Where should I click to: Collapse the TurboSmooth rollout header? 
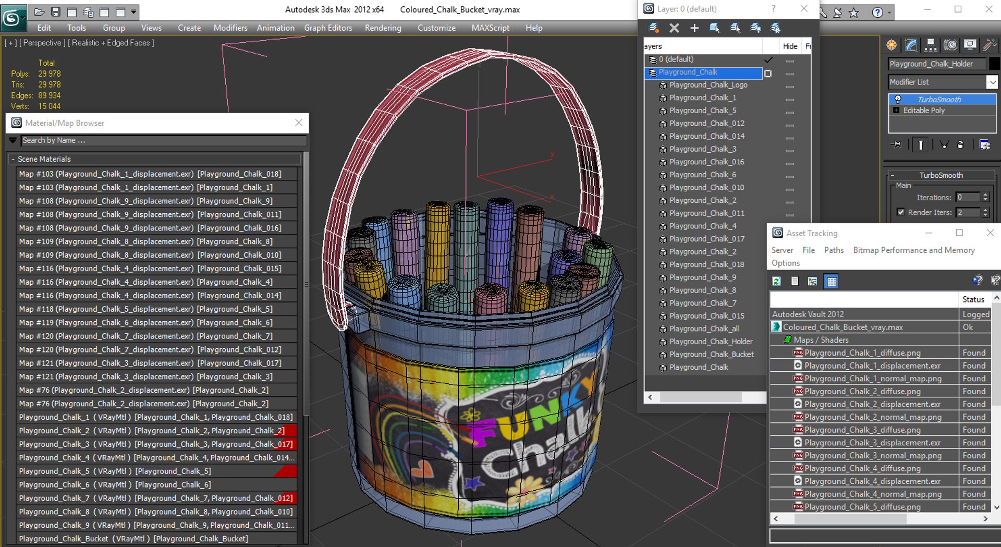(941, 175)
